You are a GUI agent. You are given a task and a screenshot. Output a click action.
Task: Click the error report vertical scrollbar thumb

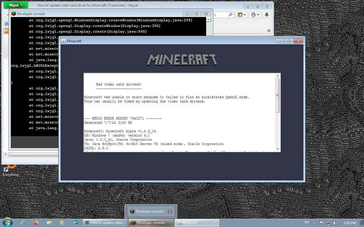(278, 95)
